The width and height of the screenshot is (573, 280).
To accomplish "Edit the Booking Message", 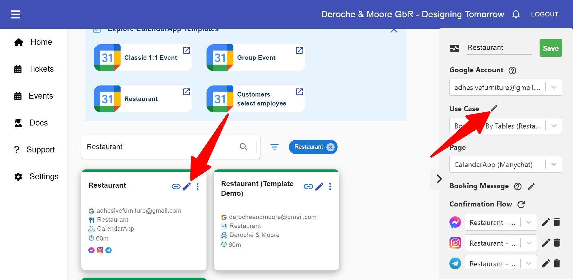I will (532, 186).
